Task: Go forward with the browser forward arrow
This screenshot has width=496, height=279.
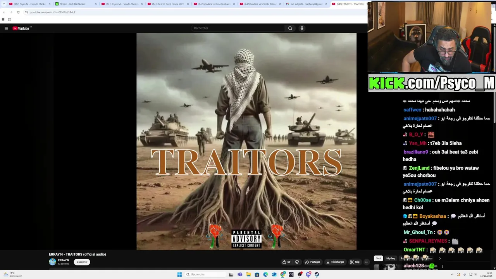Action: tap(11, 12)
